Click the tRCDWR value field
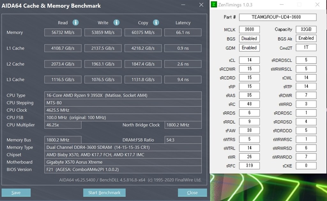The image size is (327, 201). click(249, 69)
